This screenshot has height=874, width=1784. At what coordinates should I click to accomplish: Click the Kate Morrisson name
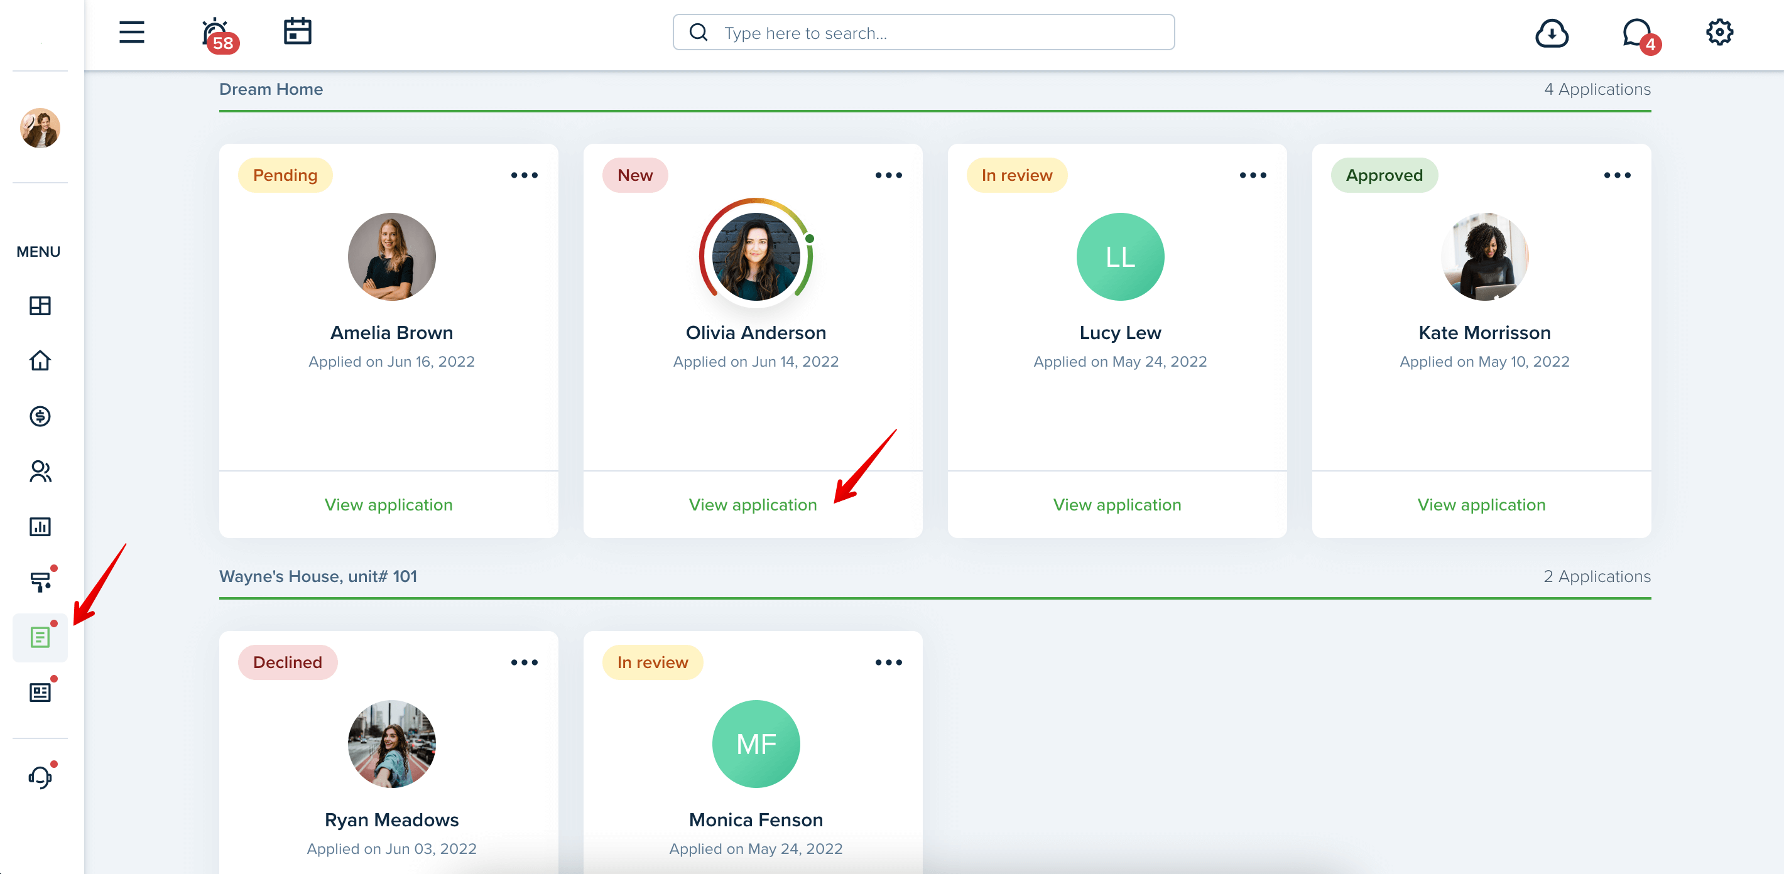[x=1484, y=333]
